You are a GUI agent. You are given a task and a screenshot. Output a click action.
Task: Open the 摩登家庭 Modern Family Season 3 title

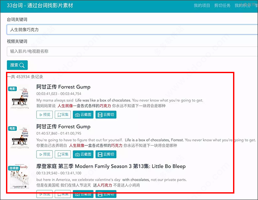click(111, 166)
